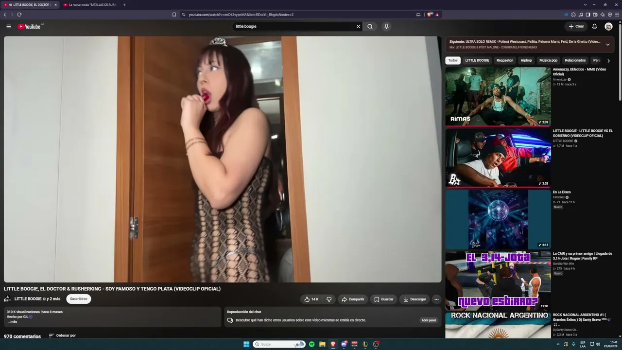Image resolution: width=622 pixels, height=350 pixels.
Task: Open the browser main menu
Action: coord(617,15)
